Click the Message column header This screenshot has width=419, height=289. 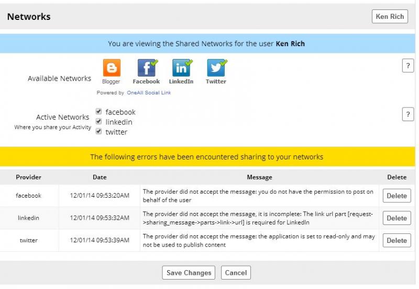coord(259,177)
